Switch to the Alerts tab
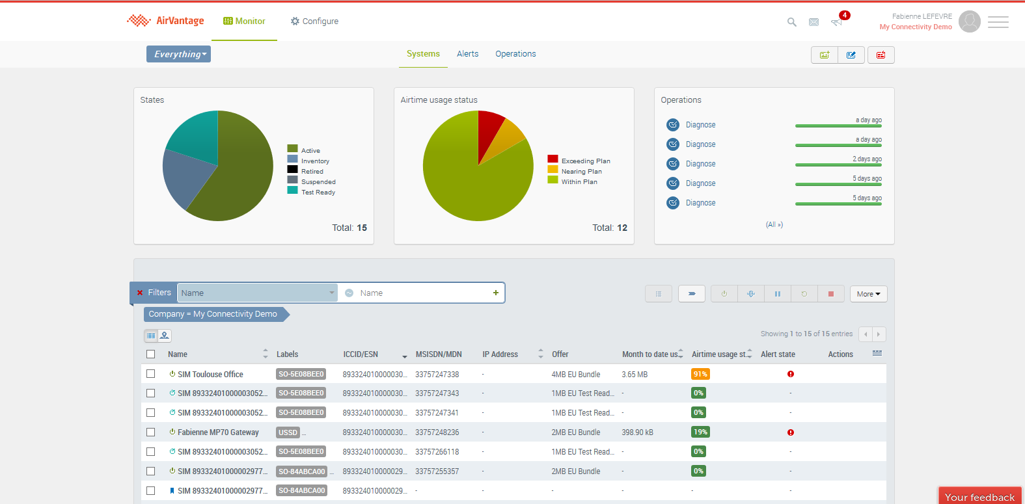The width and height of the screenshot is (1025, 504). pyautogui.click(x=467, y=54)
